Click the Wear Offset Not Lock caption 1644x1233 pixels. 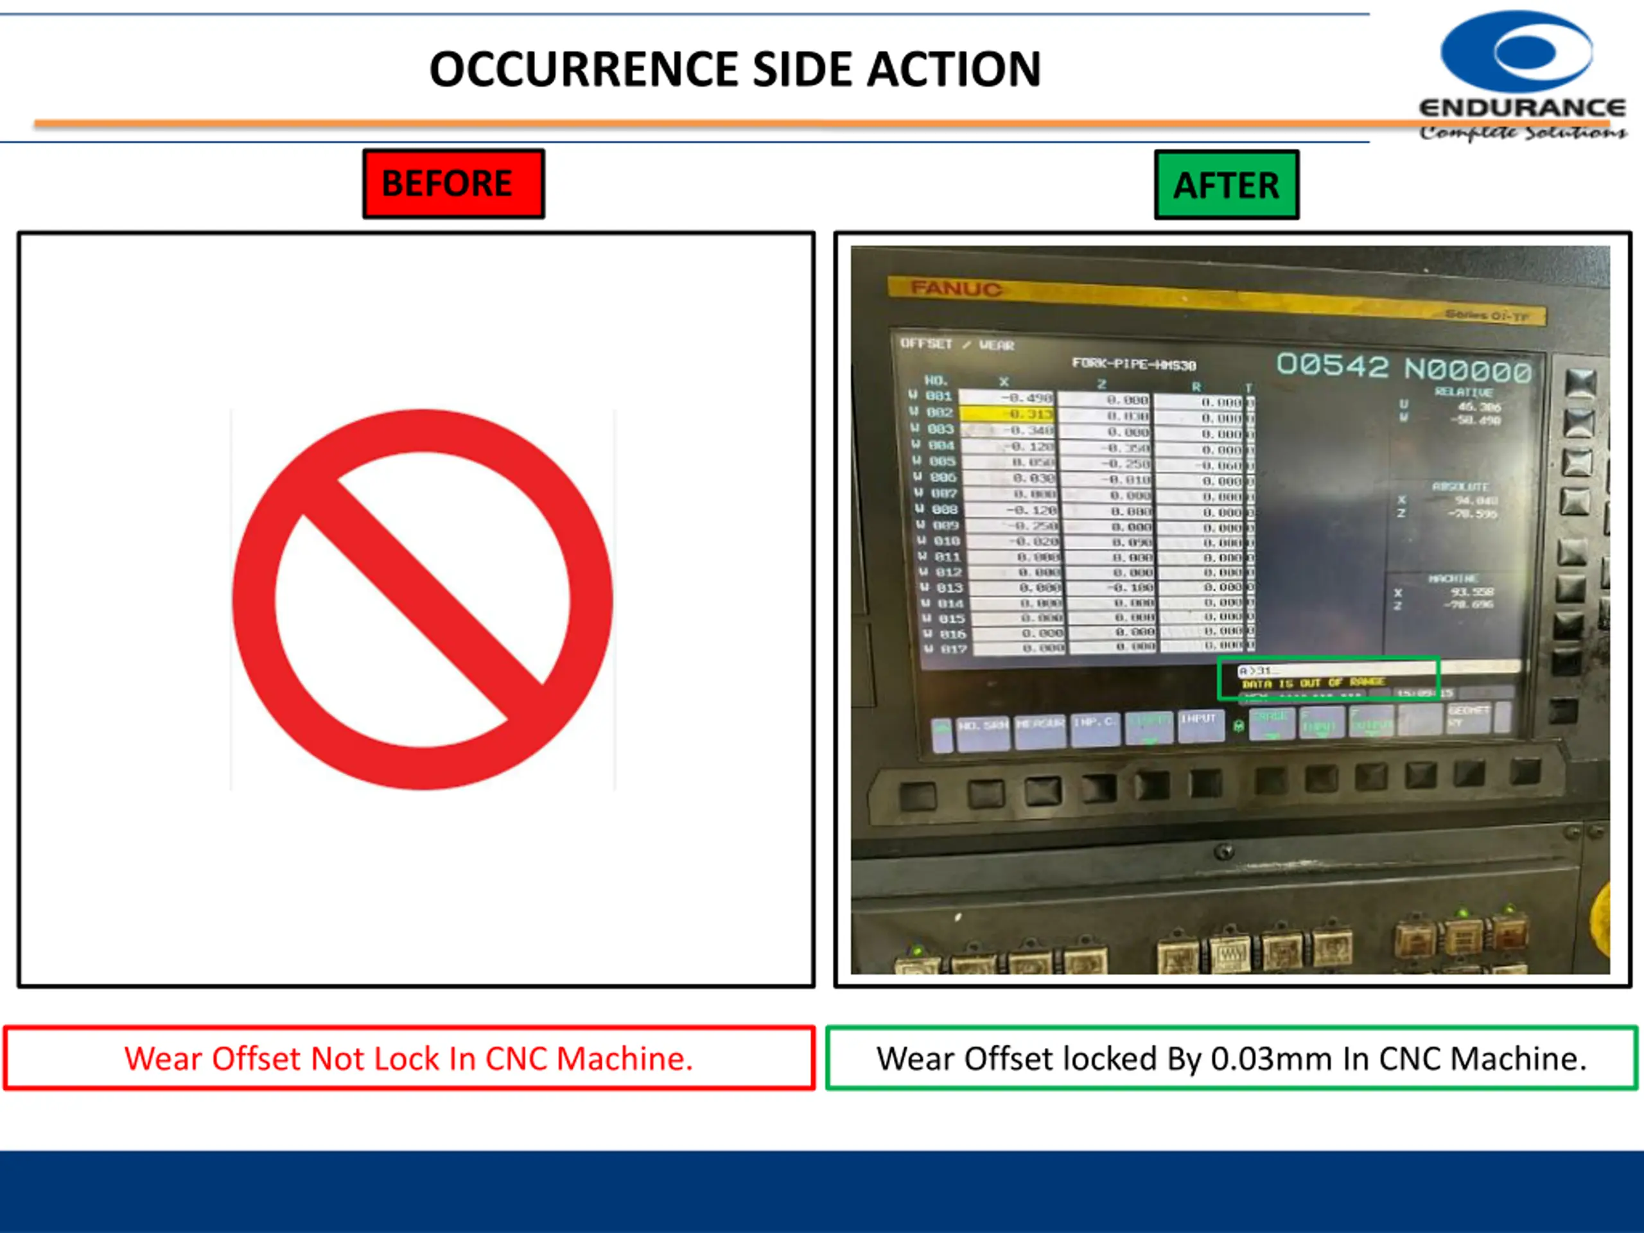[409, 1058]
